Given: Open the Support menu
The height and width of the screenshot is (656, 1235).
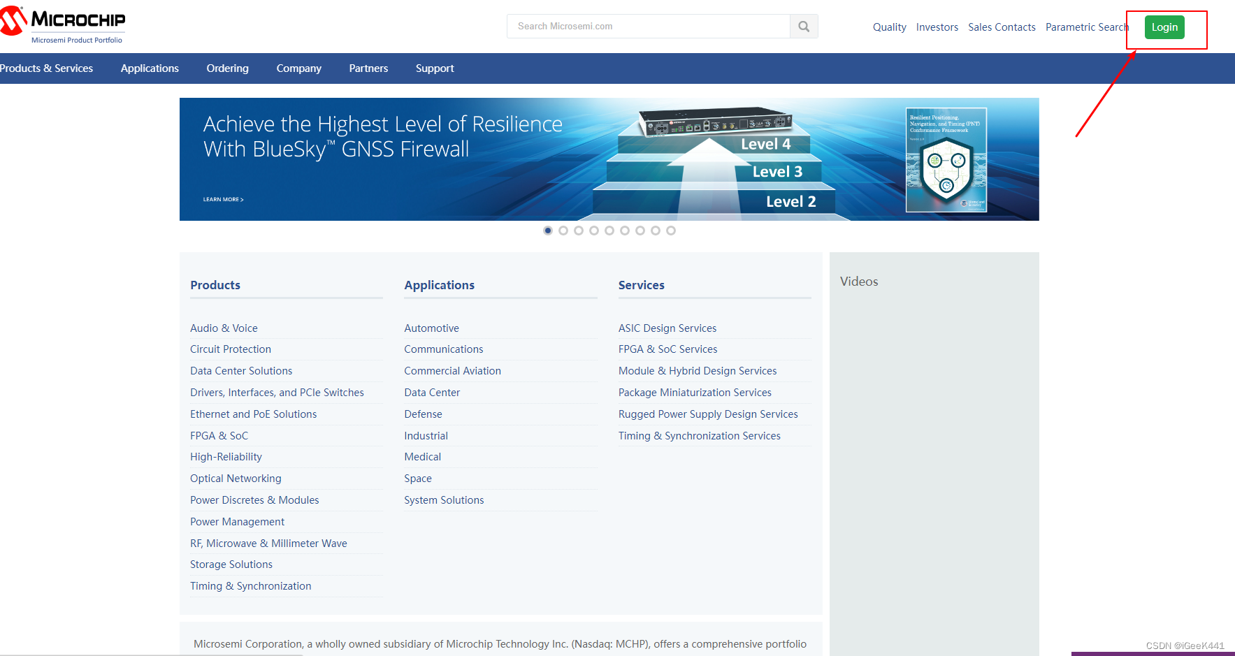Looking at the screenshot, I should tap(435, 68).
